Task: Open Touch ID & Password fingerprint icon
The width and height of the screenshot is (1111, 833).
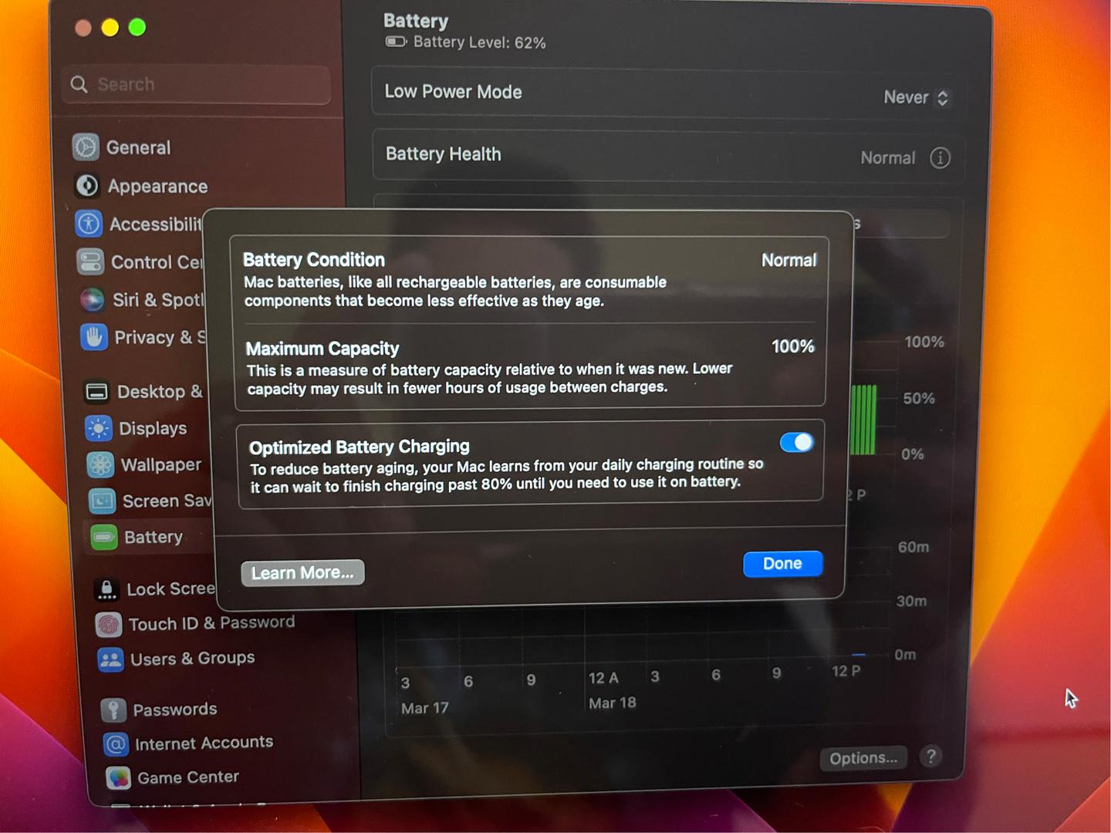Action: 109,624
